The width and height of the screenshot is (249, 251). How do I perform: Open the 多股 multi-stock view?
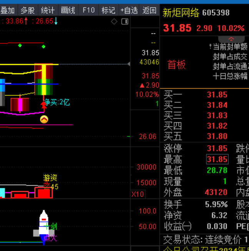click(x=28, y=10)
